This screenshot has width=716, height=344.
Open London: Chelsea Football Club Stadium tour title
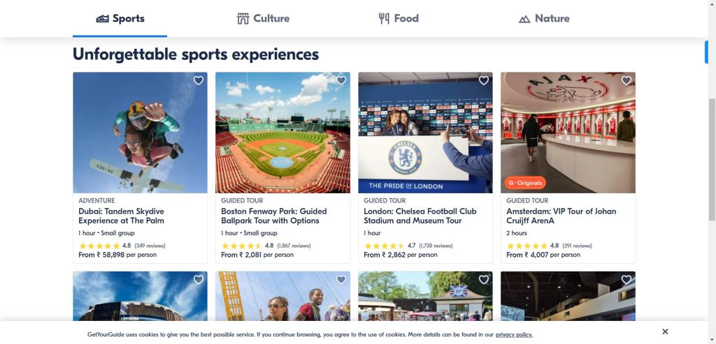click(420, 216)
